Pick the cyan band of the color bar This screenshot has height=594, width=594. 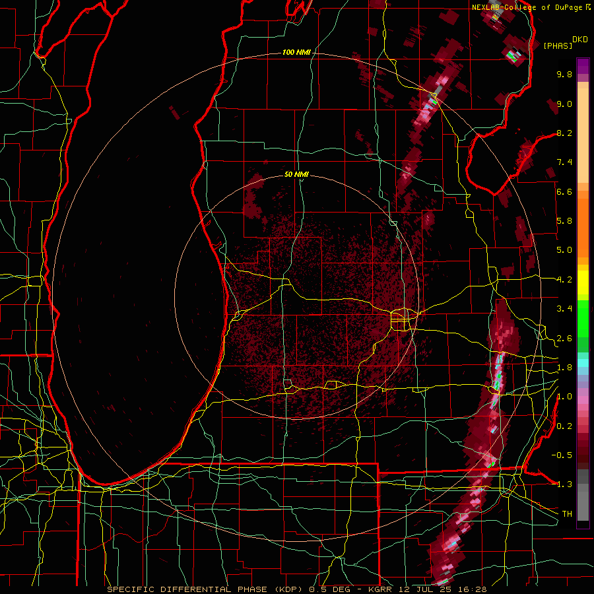(x=583, y=363)
